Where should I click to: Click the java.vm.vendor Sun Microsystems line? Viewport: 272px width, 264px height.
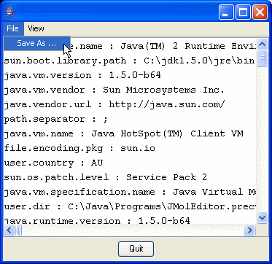pyautogui.click(x=114, y=90)
